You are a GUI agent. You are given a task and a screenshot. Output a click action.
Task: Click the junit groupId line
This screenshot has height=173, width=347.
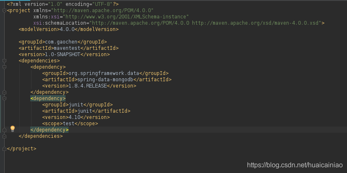(77, 105)
